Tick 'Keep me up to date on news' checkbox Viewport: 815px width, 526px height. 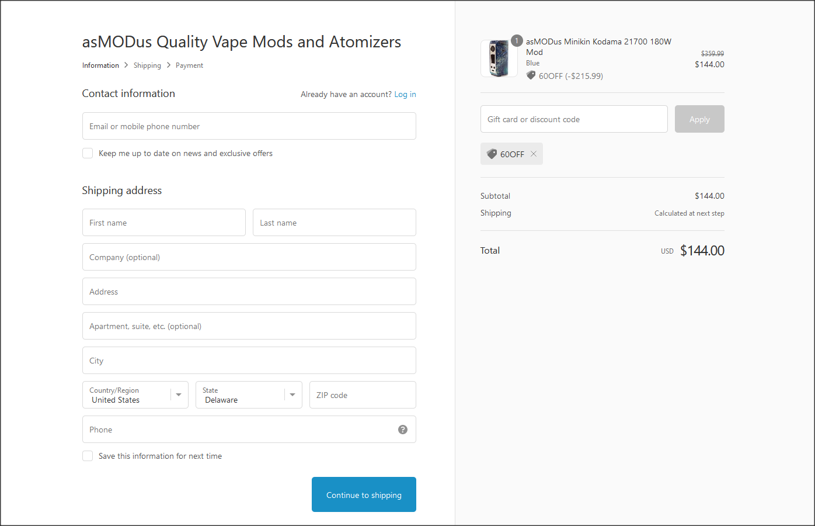coord(88,153)
